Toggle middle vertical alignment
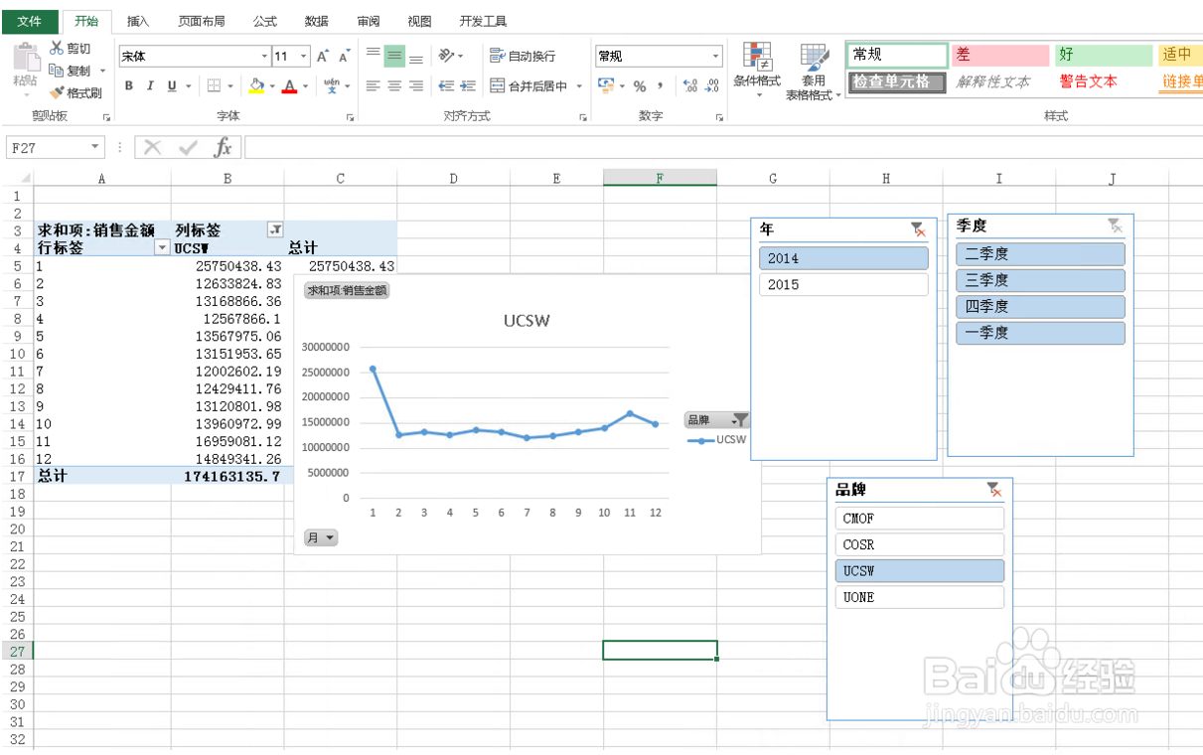 (394, 56)
